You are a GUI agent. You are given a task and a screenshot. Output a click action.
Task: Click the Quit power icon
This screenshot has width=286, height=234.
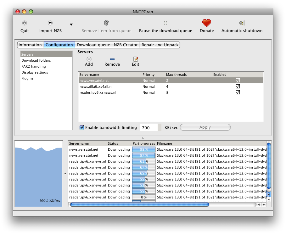click(x=25, y=23)
